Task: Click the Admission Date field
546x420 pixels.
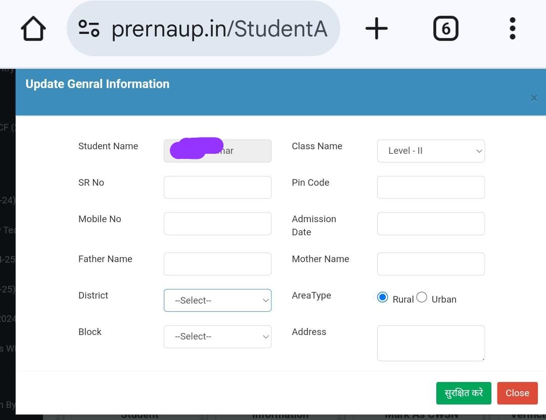Action: (431, 224)
